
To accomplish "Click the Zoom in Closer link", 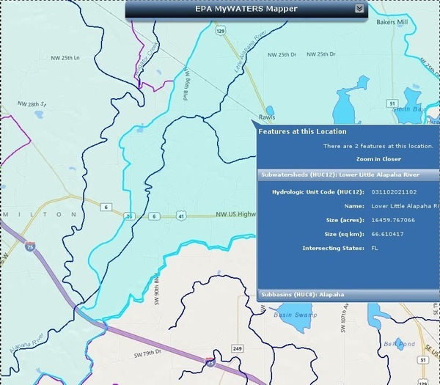I will 378,158.
